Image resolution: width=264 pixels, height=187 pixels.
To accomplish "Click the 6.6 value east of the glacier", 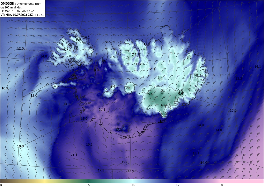I will tap(181, 93).
